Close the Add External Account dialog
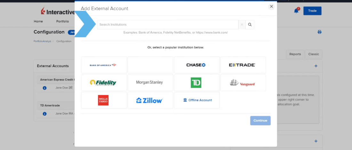 pos(271,6)
